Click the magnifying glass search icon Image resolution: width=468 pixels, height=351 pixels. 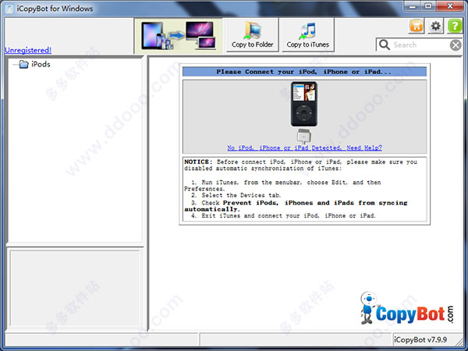(384, 44)
